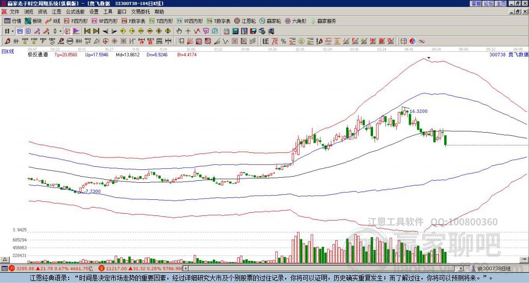Screen dimensions: 529x283
Task: Open the P四方形 tool
Action: 76,21
